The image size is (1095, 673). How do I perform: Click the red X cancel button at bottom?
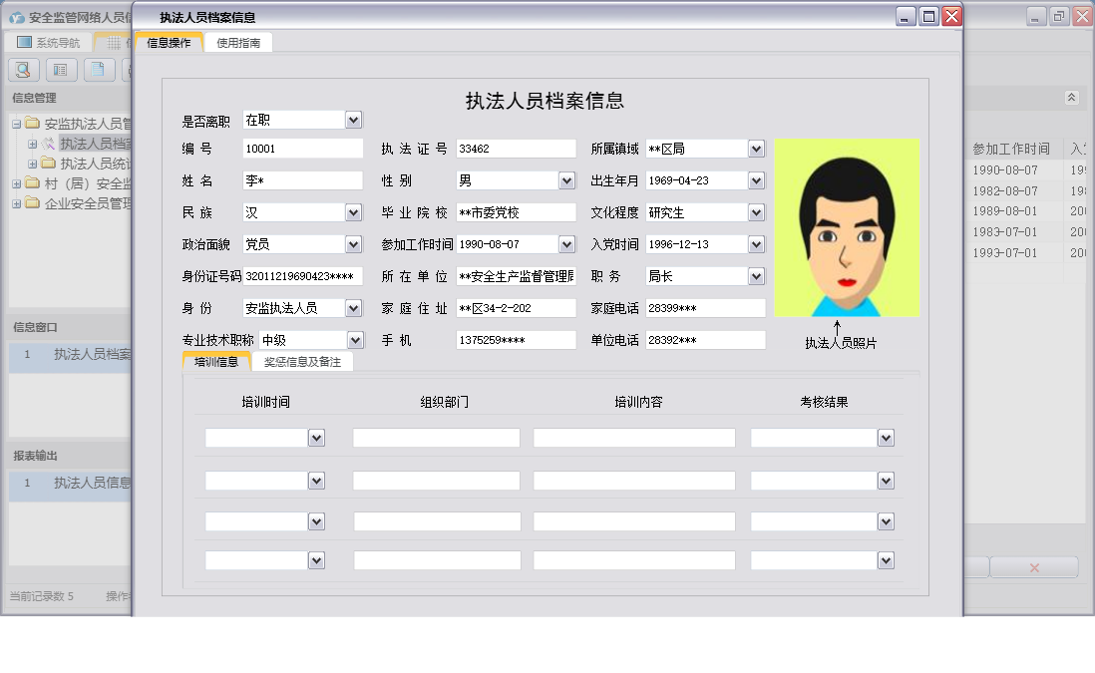1034,566
